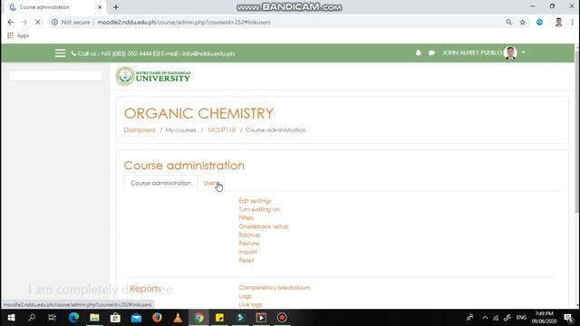This screenshot has height=326, width=580.
Task: Open the Reset link
Action: click(x=246, y=260)
